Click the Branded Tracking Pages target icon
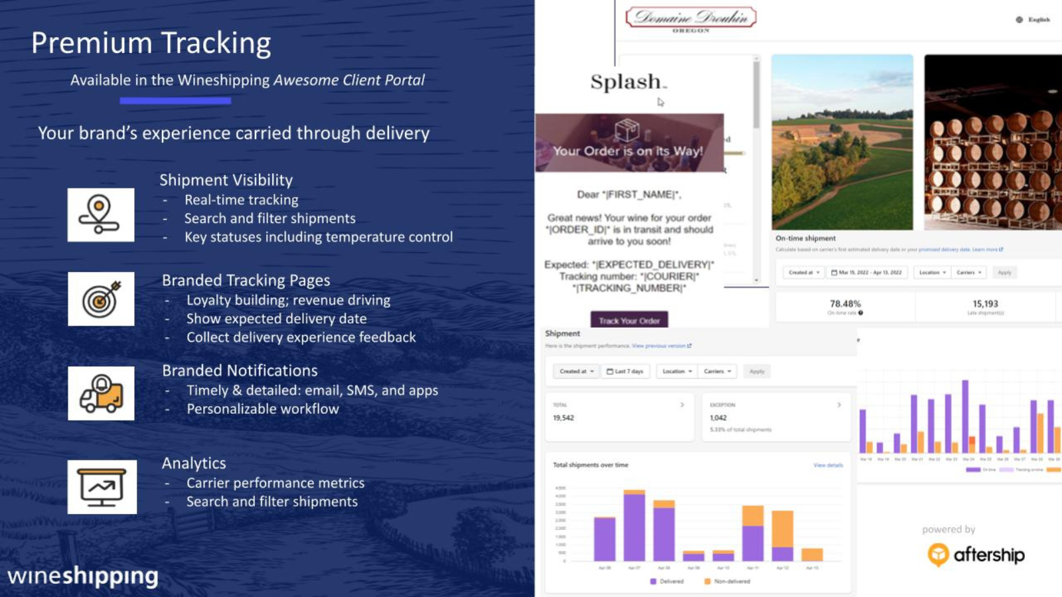This screenshot has height=597, width=1062. (101, 298)
